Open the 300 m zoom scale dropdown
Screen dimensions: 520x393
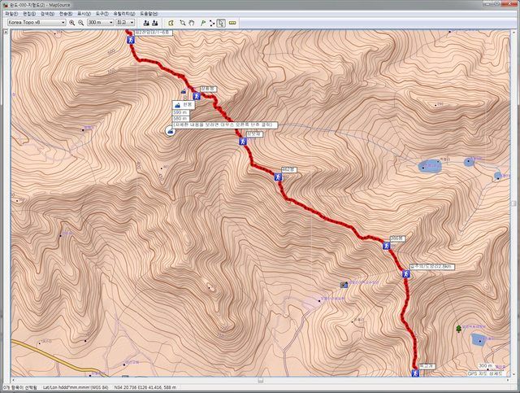point(101,22)
